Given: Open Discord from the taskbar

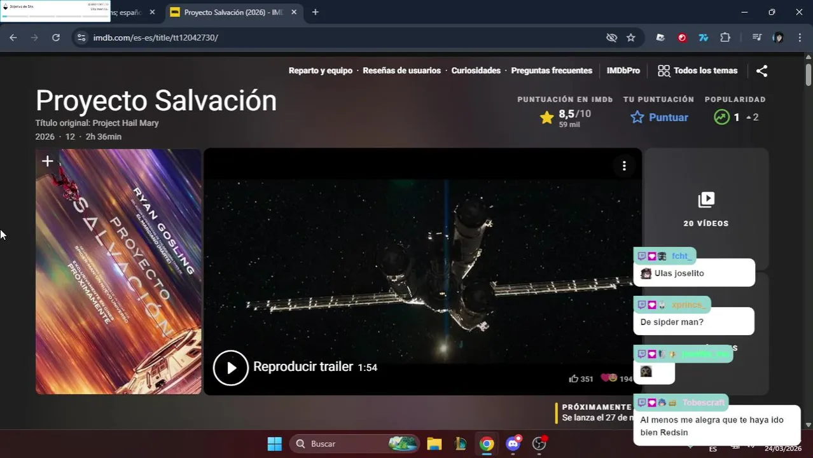Looking at the screenshot, I should (x=513, y=443).
